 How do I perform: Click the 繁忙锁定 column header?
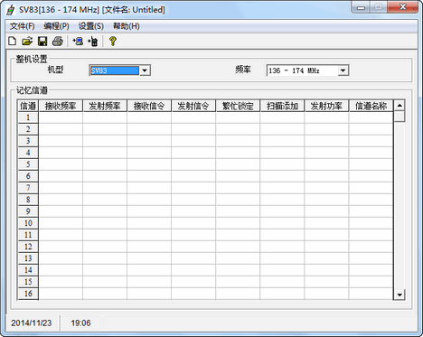pyautogui.click(x=238, y=106)
